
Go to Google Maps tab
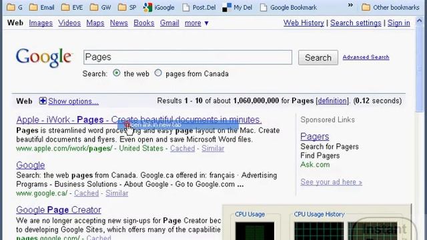(x=95, y=23)
